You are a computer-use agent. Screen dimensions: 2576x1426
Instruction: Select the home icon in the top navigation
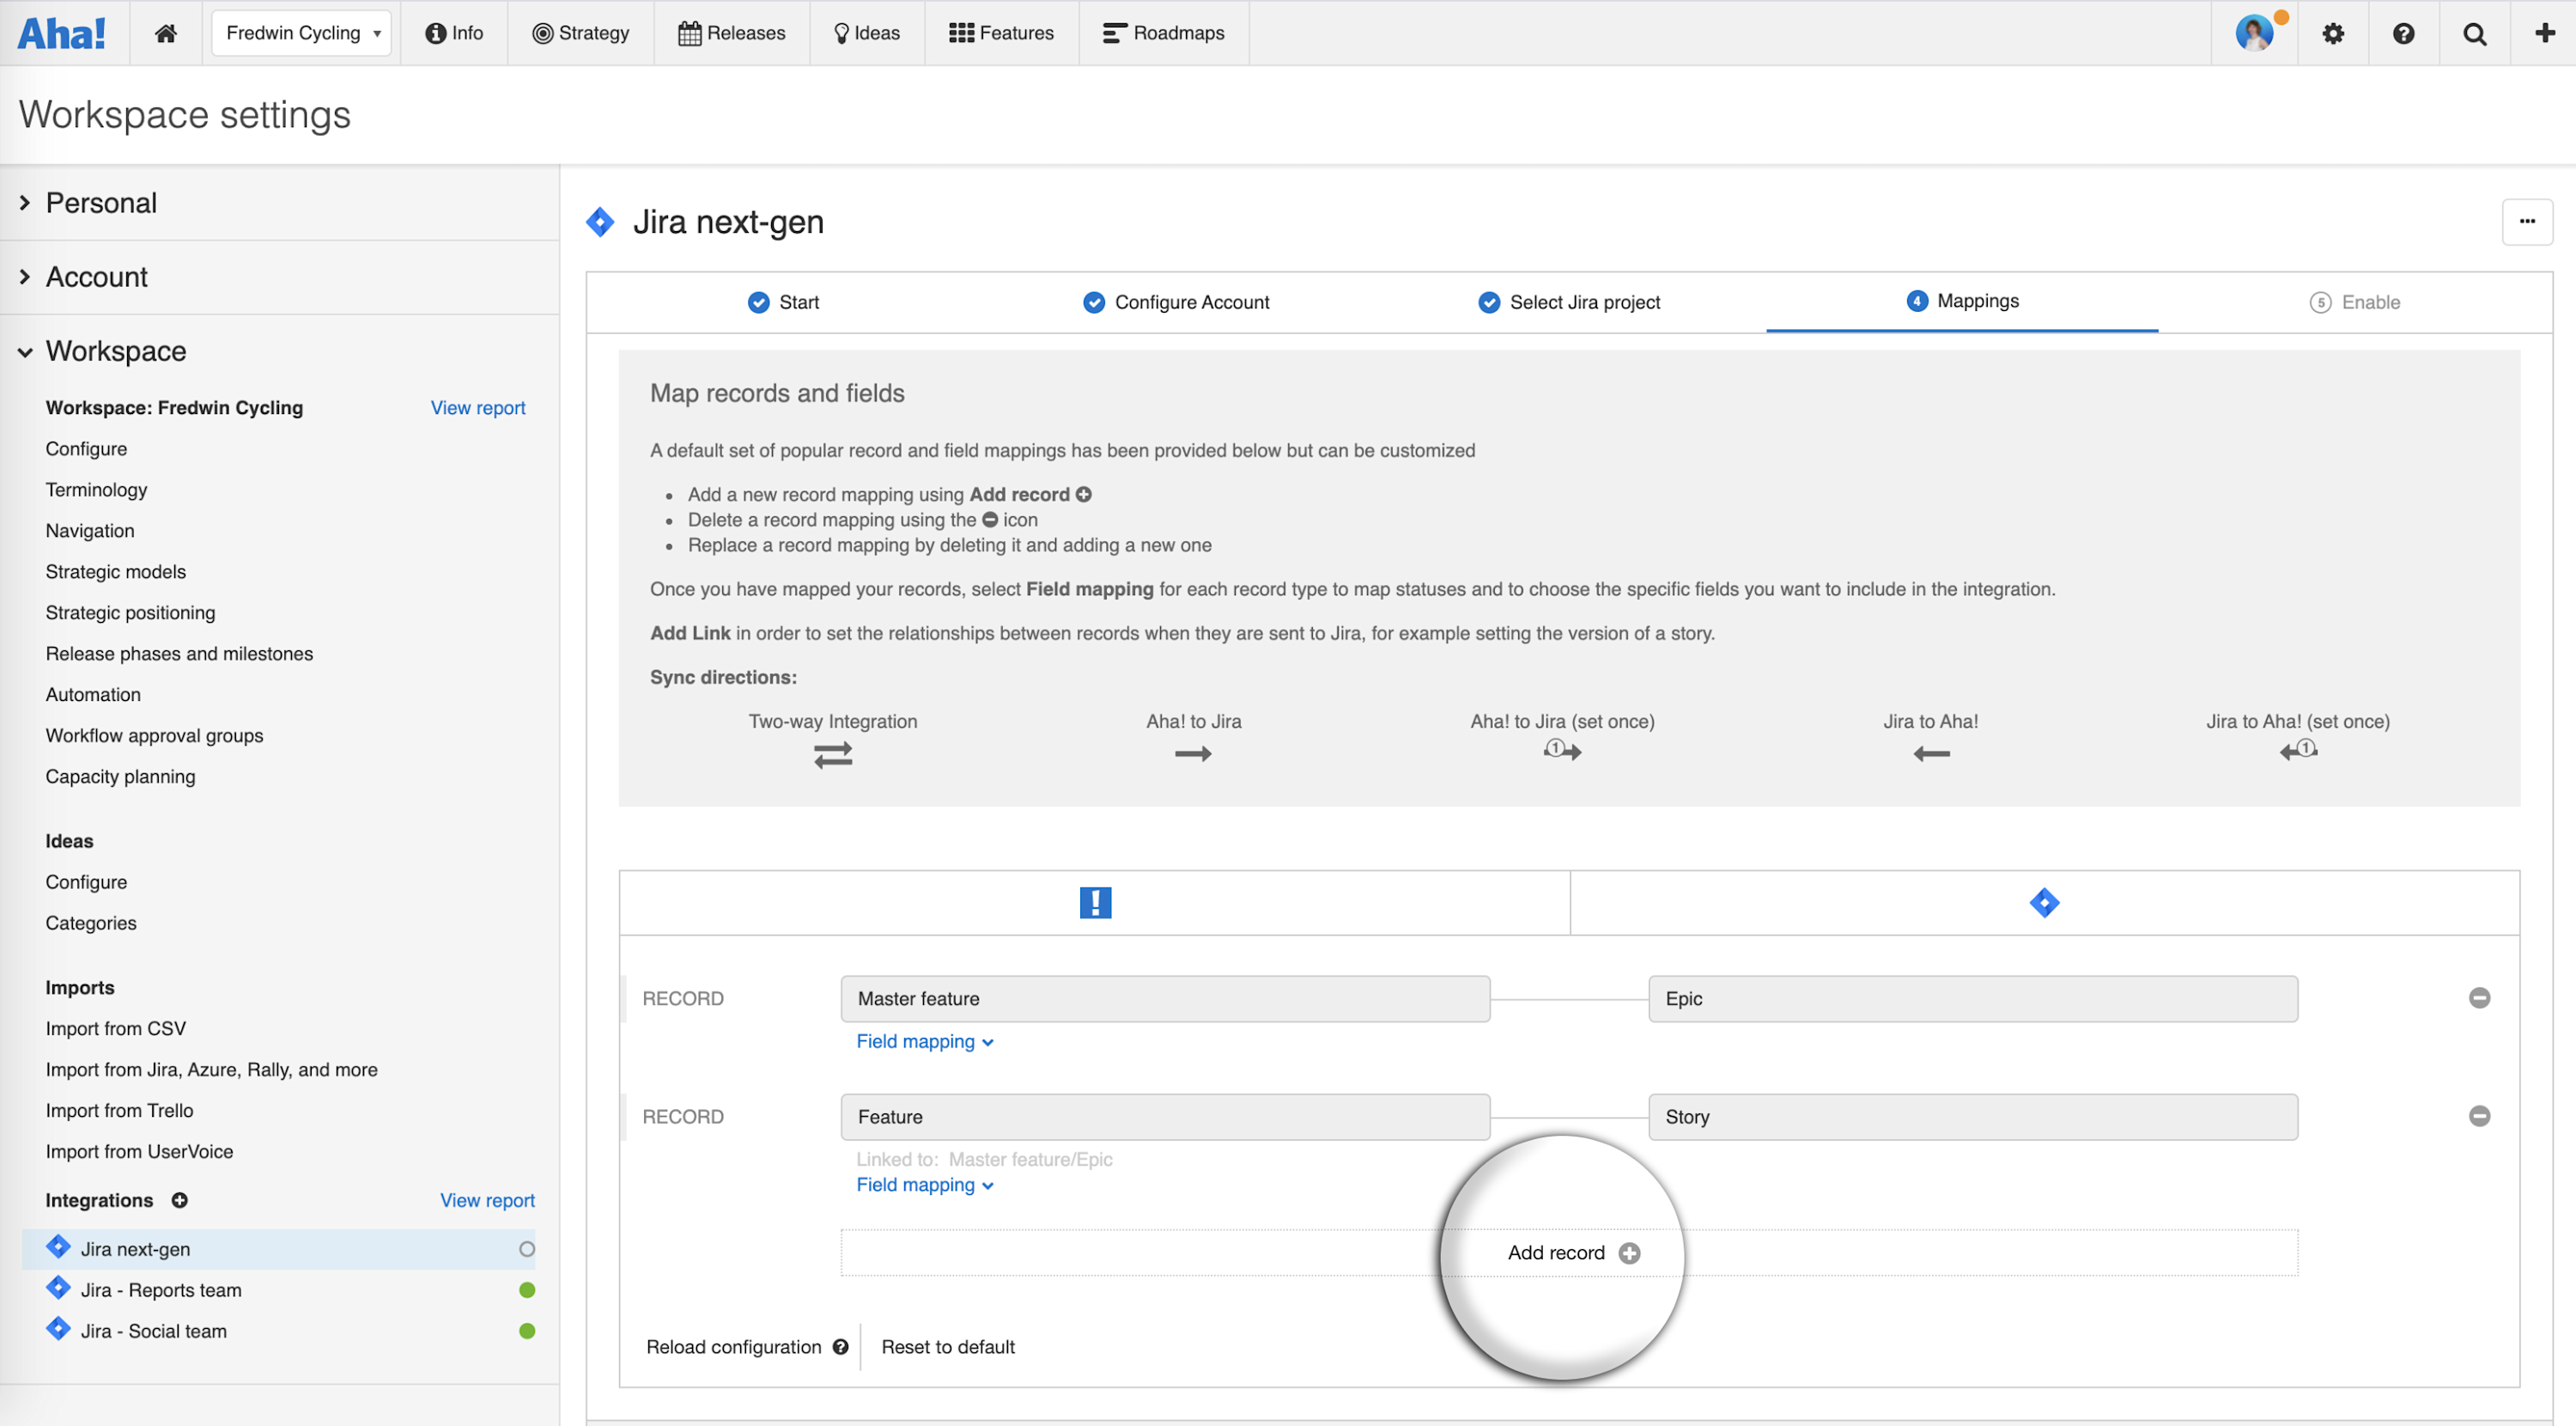[x=166, y=32]
